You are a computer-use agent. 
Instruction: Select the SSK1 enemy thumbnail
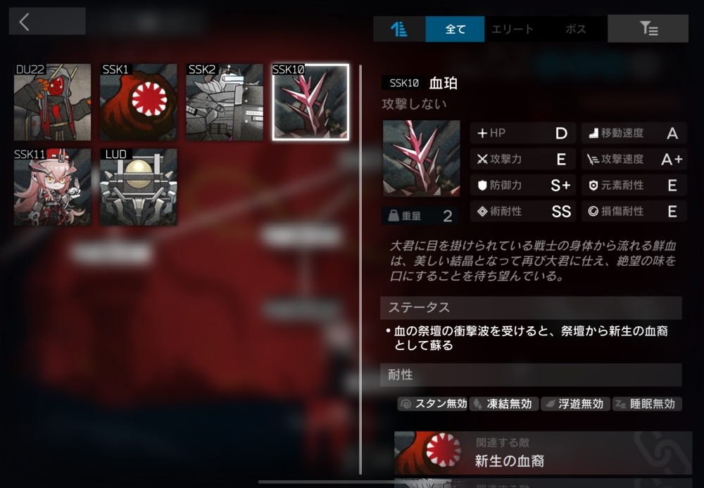click(138, 102)
